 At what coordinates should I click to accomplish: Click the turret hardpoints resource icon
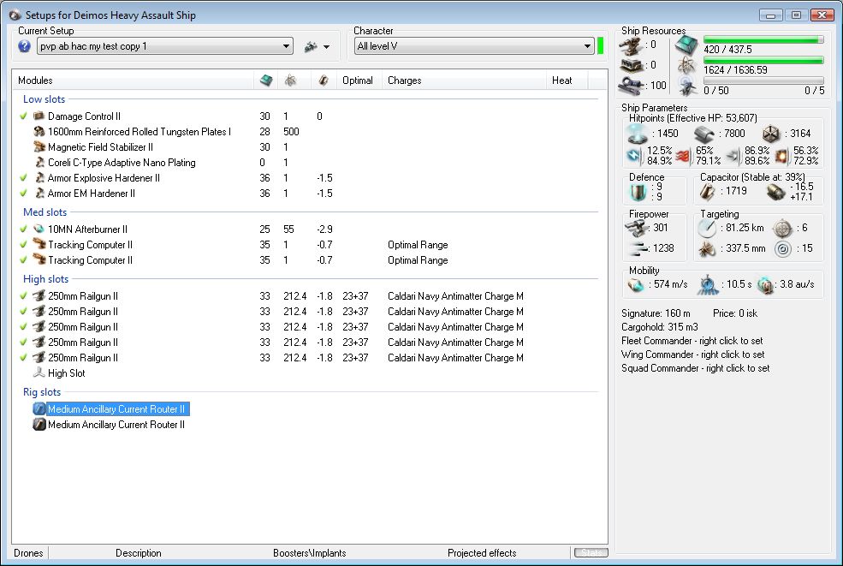tap(630, 45)
